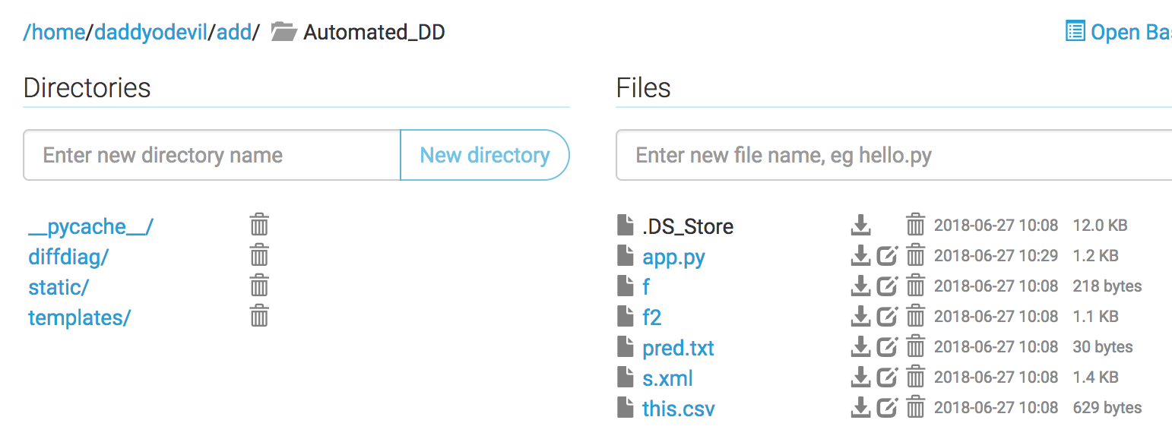Open the pred.txt file
The image size is (1172, 439).
click(678, 347)
